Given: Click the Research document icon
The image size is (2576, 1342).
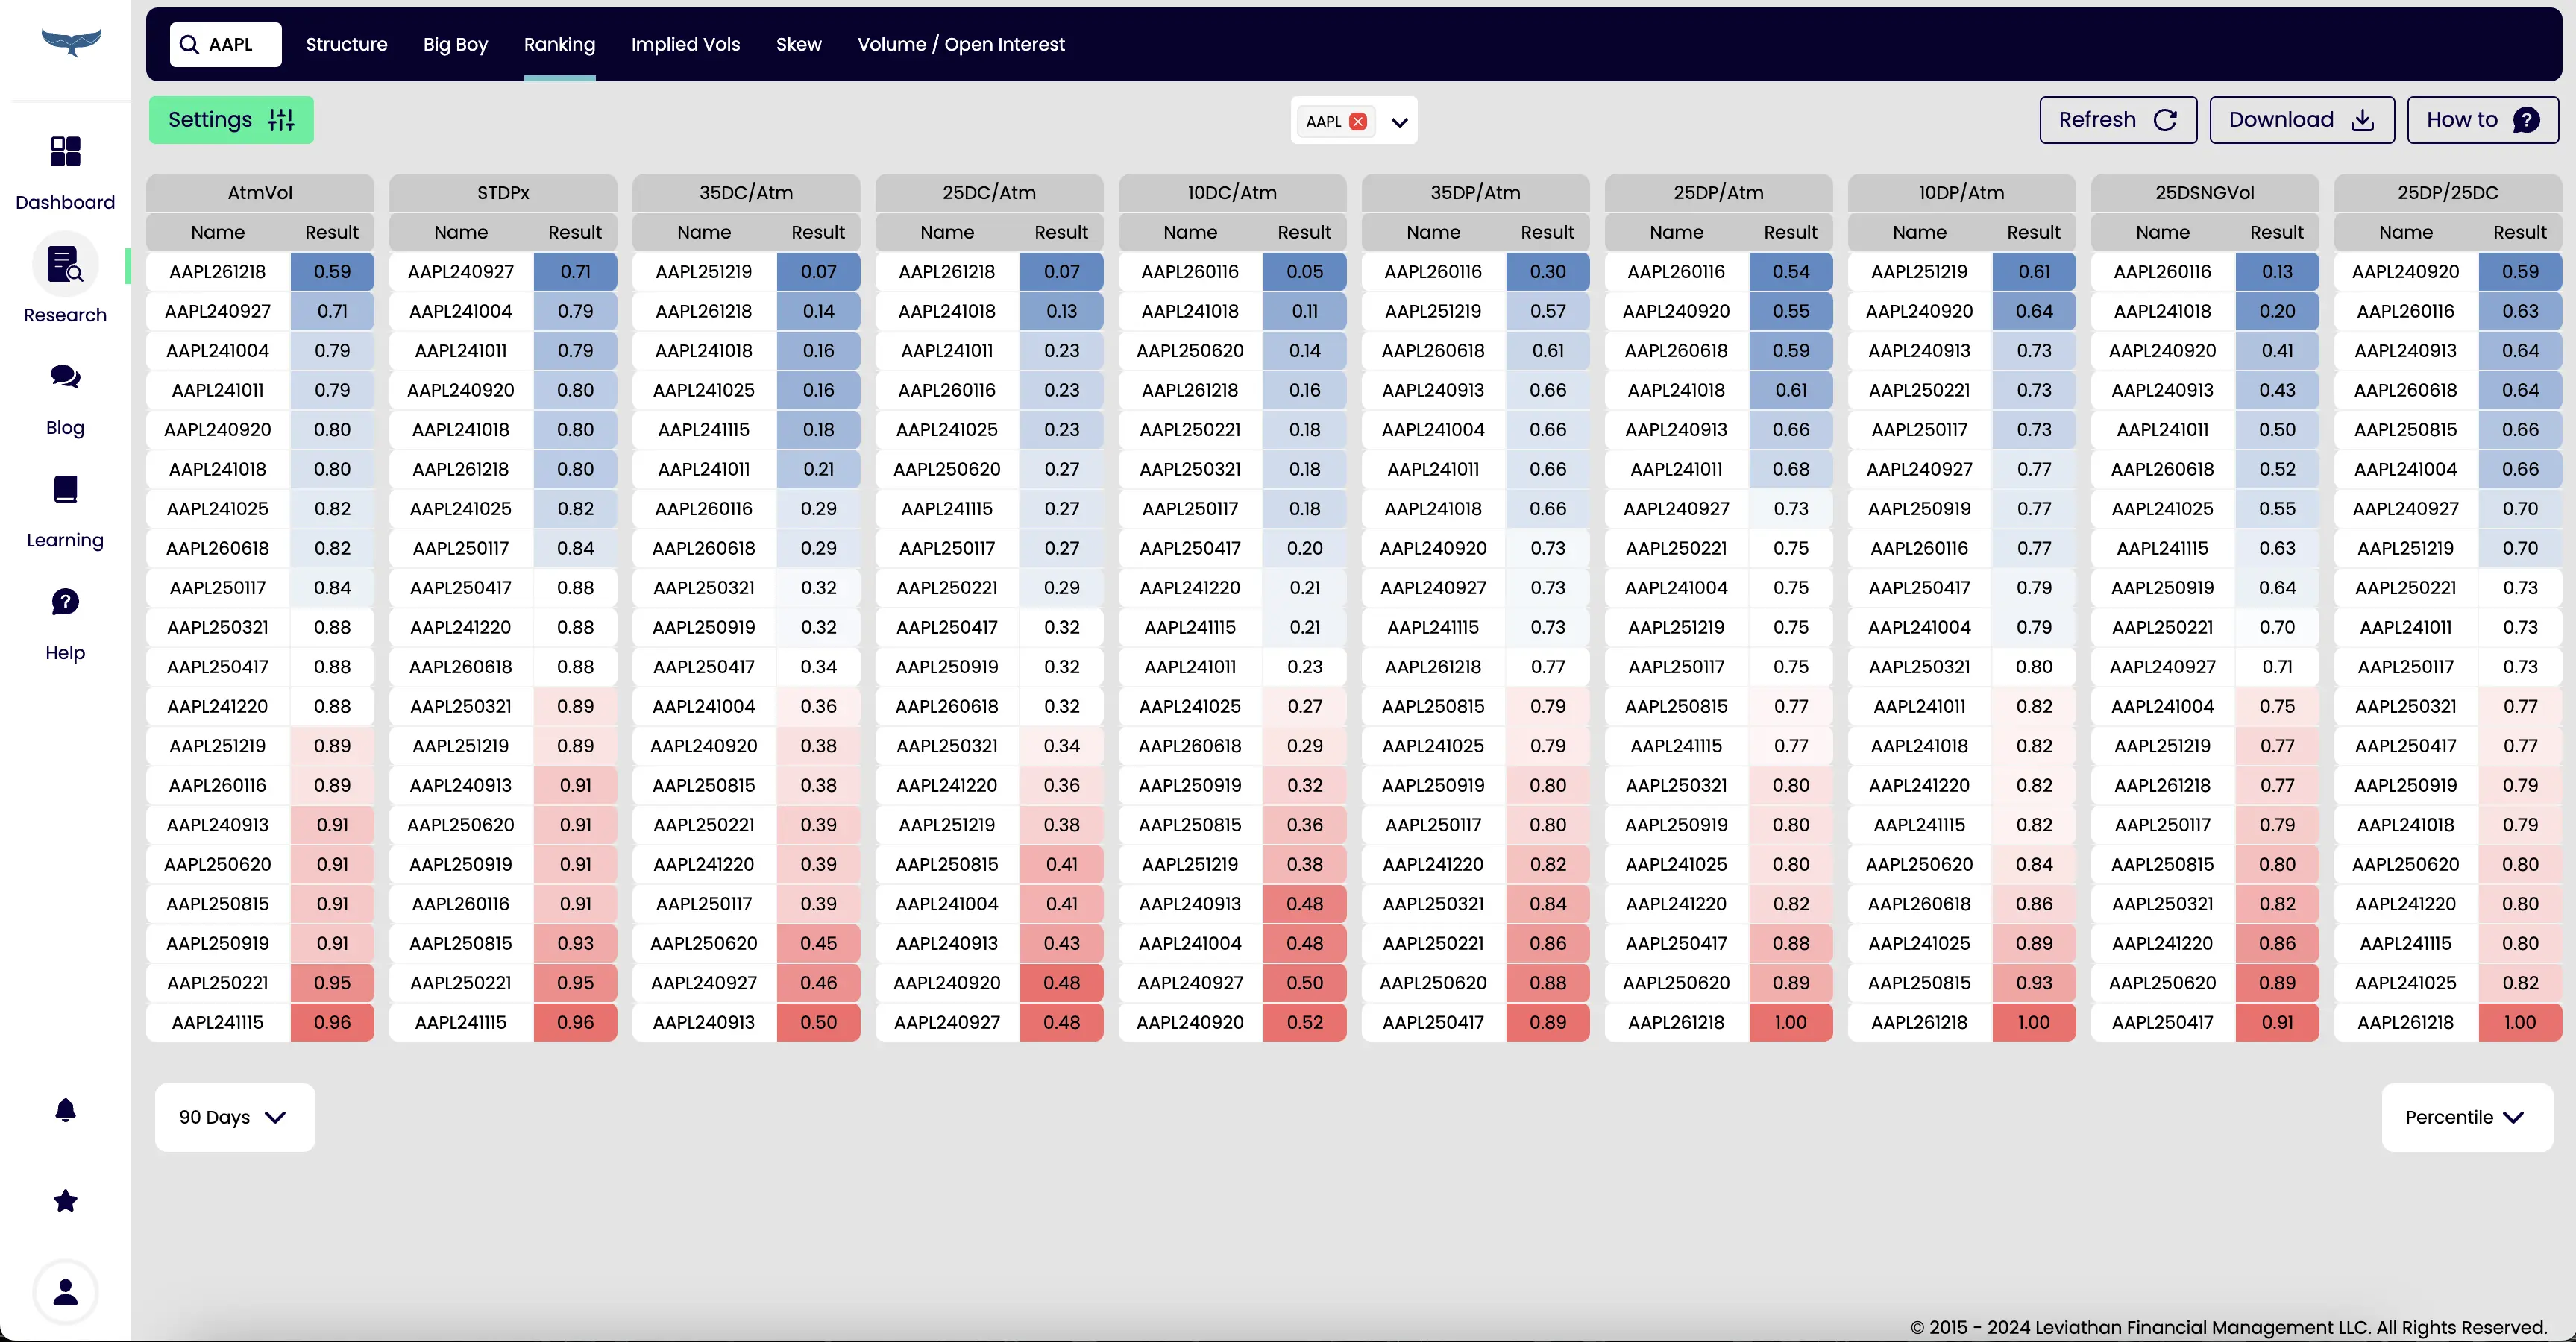Looking at the screenshot, I should (65, 265).
